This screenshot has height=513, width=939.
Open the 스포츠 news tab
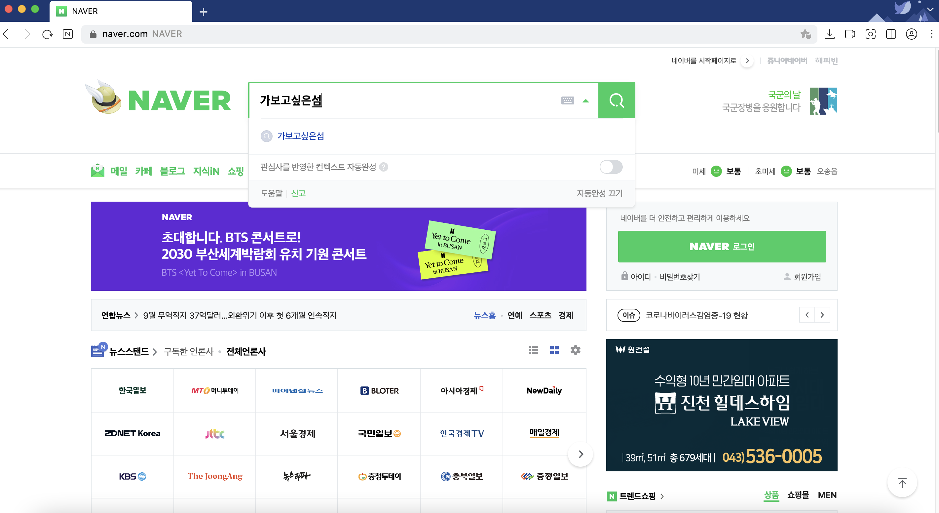(540, 315)
